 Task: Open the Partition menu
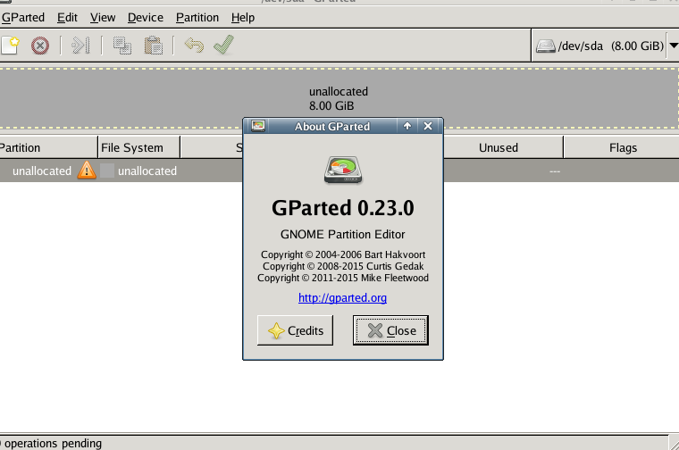point(197,18)
